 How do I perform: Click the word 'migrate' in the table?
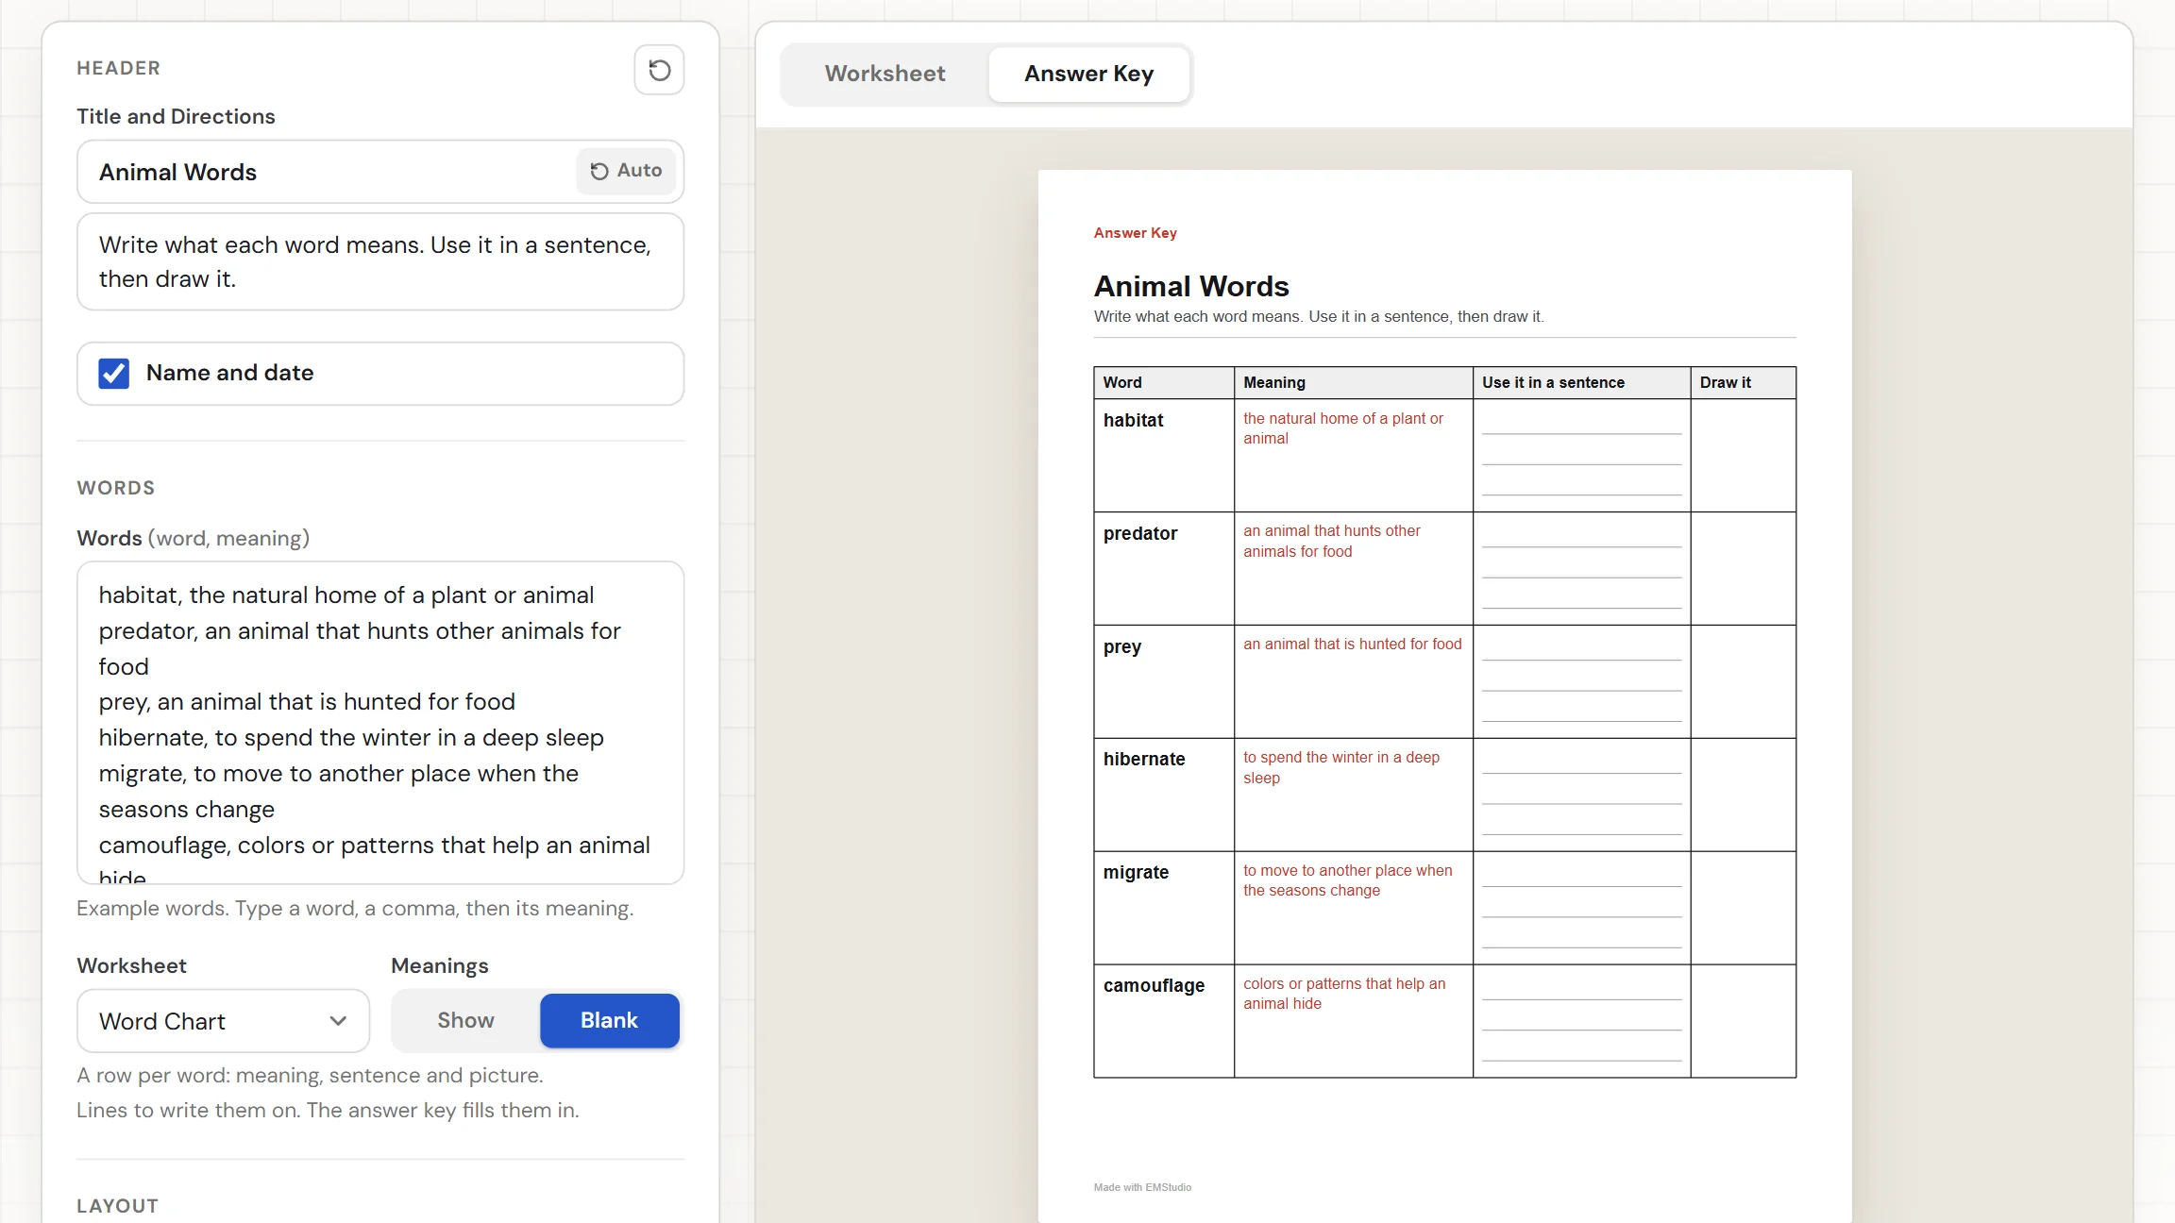[x=1136, y=872]
